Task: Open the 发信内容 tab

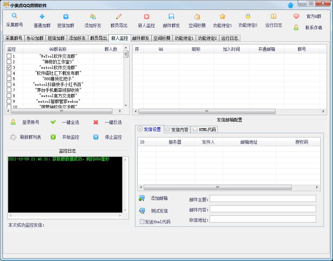Action: 177,130
